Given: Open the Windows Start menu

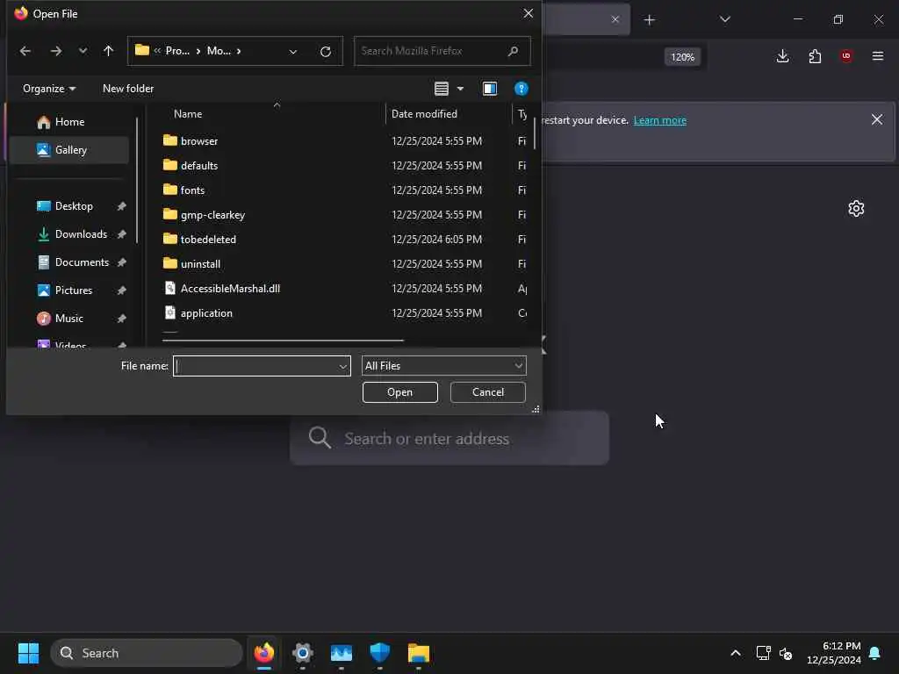Looking at the screenshot, I should pyautogui.click(x=28, y=653).
